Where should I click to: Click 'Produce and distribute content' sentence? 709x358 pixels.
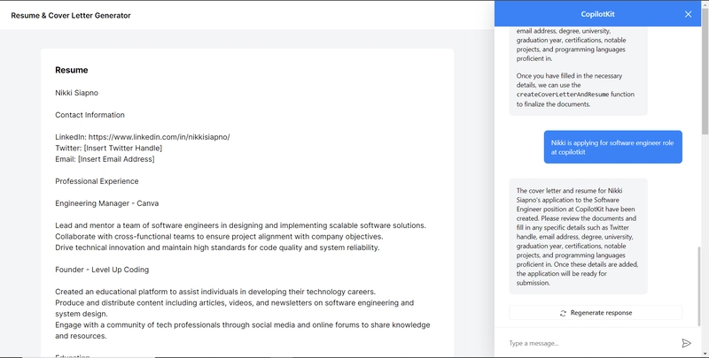[x=234, y=308]
